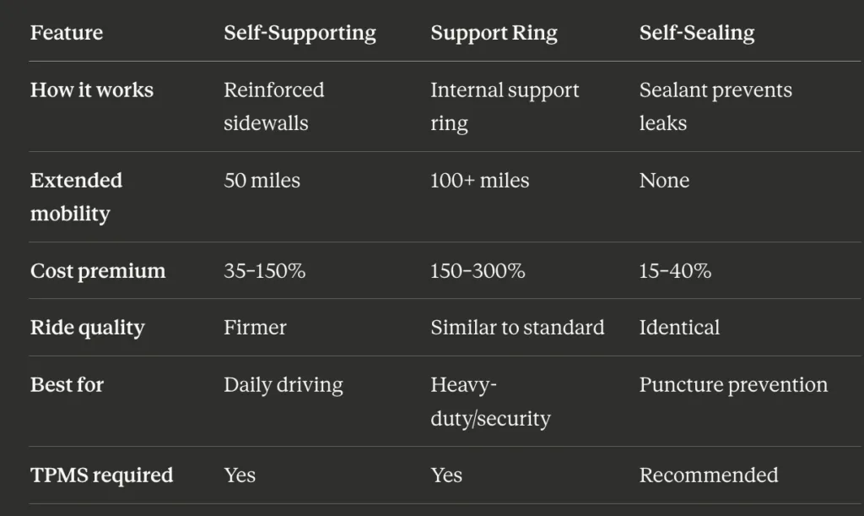Viewport: 864px width, 516px height.
Task: Click the 'Internal support ring' cell
Action: 505,106
